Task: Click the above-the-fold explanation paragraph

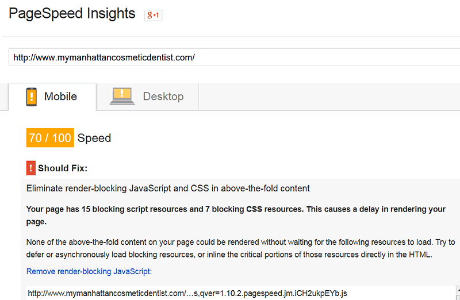Action: 240,248
